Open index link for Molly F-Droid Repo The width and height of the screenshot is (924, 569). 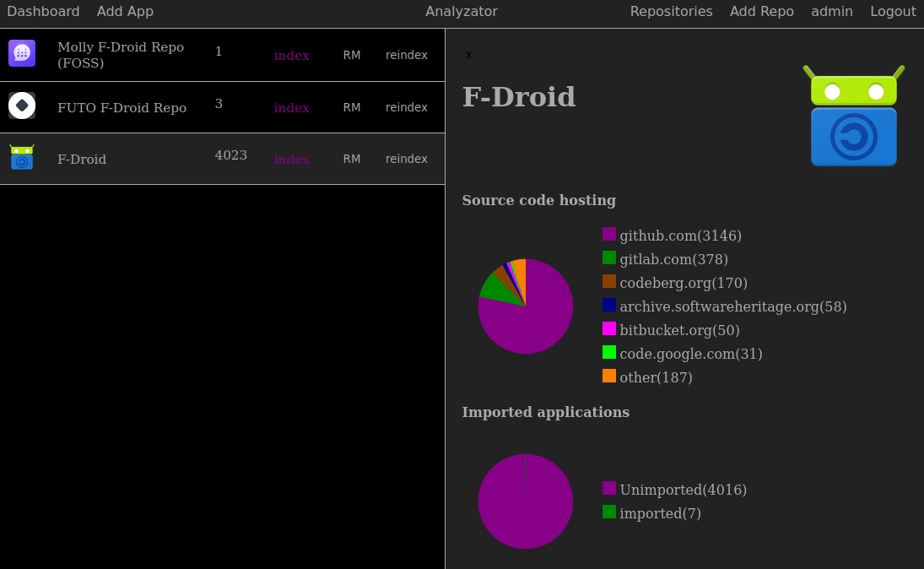(291, 56)
